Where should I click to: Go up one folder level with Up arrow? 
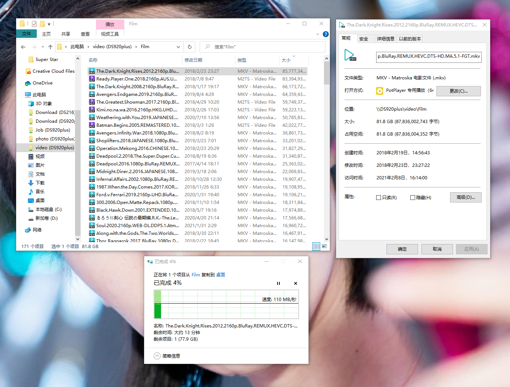50,47
